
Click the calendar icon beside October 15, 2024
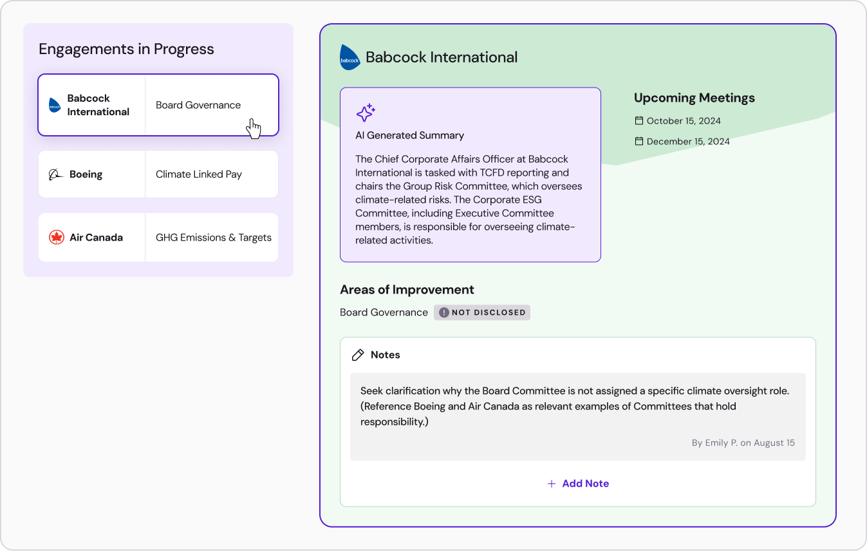pyautogui.click(x=639, y=120)
